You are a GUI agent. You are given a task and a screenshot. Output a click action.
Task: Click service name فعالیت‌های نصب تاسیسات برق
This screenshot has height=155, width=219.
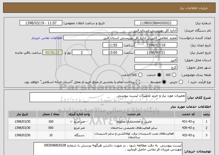tap(134, 135)
